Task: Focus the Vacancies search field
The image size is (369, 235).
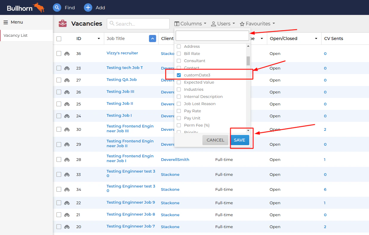Action: (x=138, y=24)
